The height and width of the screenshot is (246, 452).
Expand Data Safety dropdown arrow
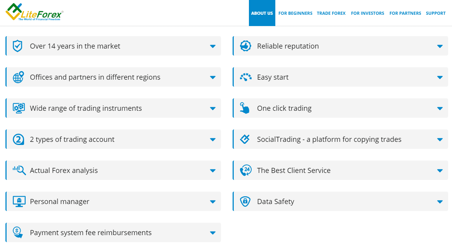440,202
